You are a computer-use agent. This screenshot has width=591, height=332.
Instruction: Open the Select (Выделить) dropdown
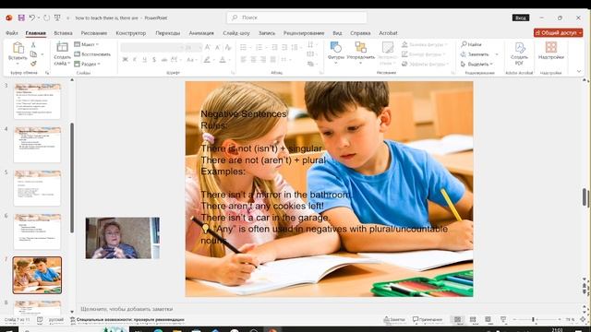coord(476,65)
